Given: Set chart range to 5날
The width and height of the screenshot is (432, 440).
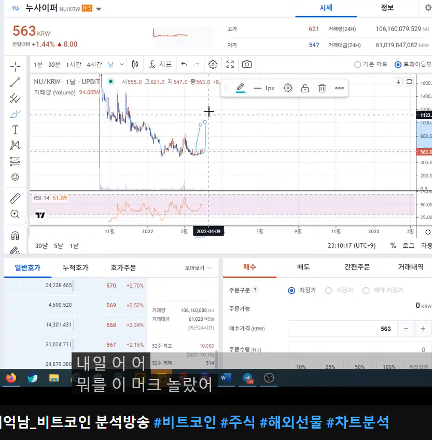Looking at the screenshot, I should [x=59, y=246].
